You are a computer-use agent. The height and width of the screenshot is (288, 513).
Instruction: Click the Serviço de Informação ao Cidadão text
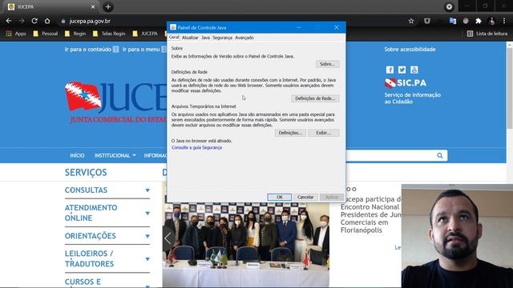pos(413,98)
